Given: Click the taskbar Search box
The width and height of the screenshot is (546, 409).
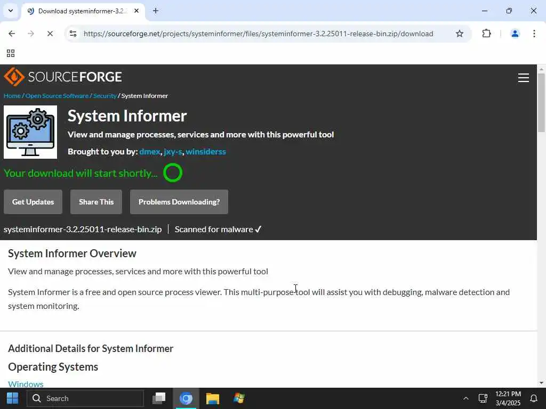Looking at the screenshot, I should [85, 398].
